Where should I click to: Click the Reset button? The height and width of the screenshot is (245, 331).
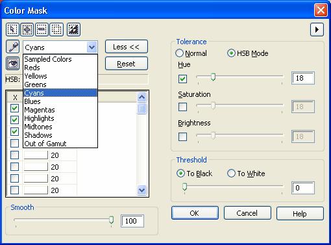(x=127, y=64)
